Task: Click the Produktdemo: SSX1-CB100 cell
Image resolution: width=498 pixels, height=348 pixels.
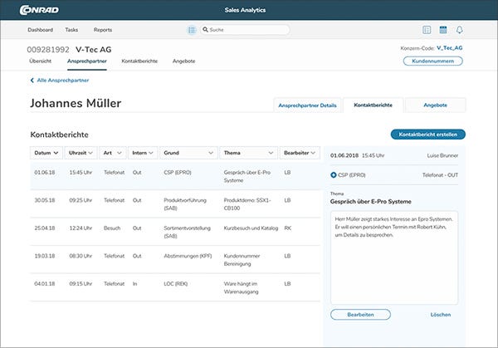Action: pyautogui.click(x=247, y=204)
